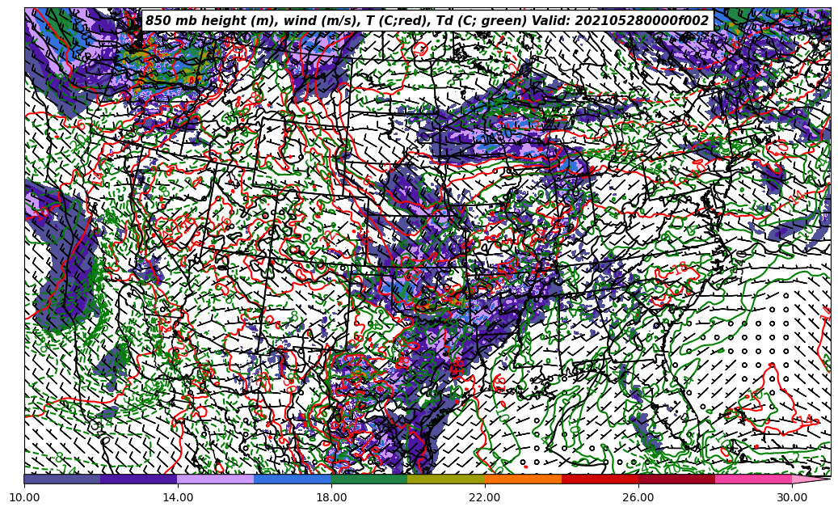Select the red 24–26 colorbar segment

[600, 479]
